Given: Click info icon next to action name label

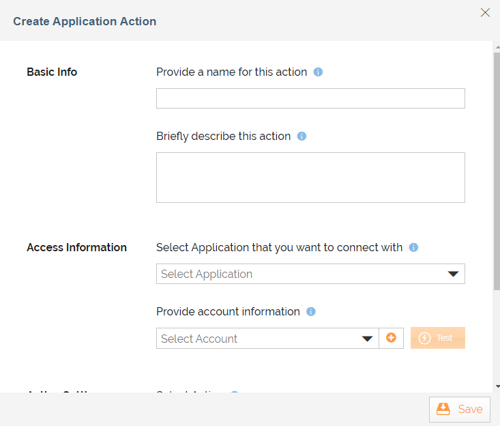Looking at the screenshot, I should (318, 72).
